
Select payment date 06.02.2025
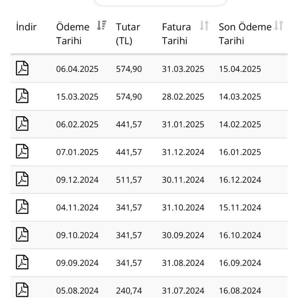point(77,125)
